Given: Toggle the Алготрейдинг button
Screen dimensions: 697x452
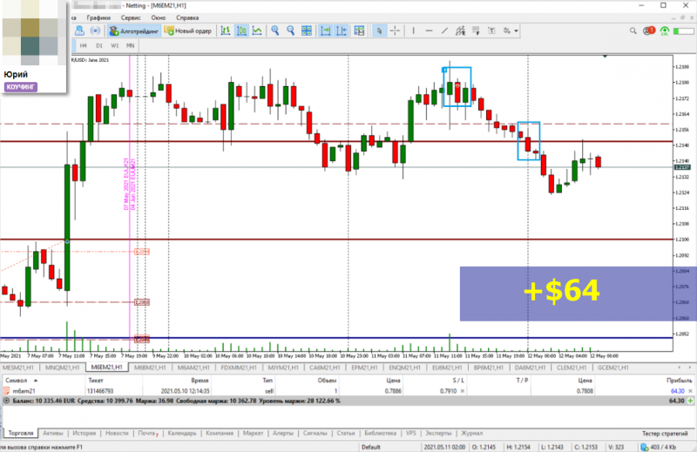Looking at the screenshot, I should point(134,30).
